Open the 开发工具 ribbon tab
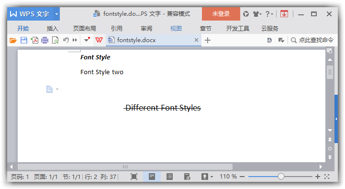 238,28
